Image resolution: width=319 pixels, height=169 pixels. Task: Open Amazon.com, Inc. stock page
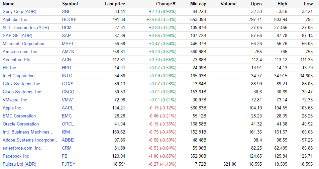pyautogui.click(x=20, y=52)
